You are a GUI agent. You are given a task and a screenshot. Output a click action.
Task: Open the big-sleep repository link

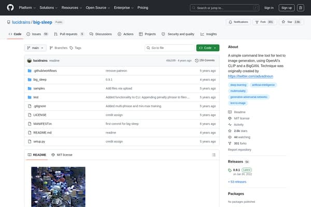pyautogui.click(x=43, y=22)
